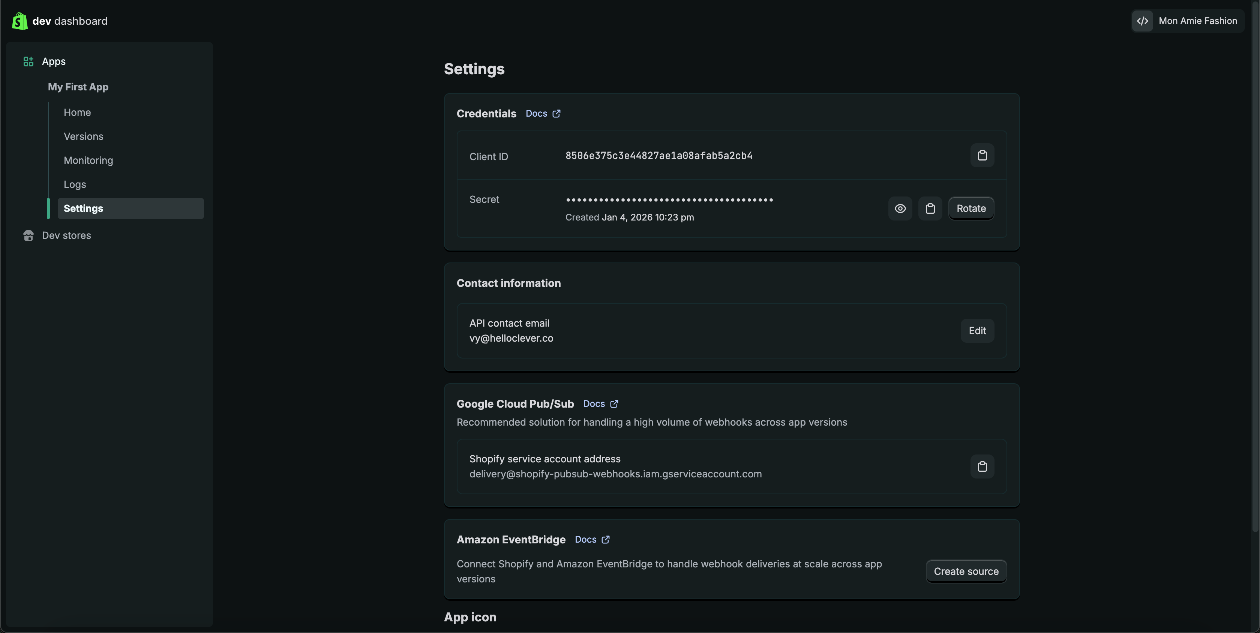Screen dimensions: 1260x633
Task: Open the Versions page in sidebar
Action: 84,136
